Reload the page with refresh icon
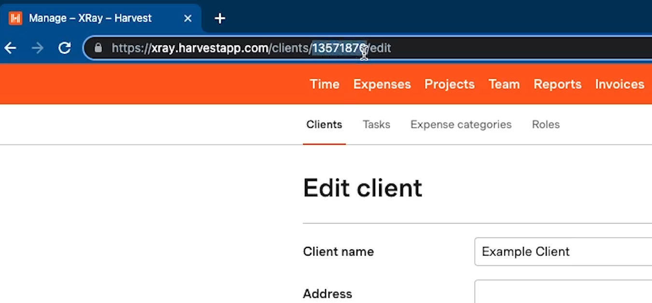Image resolution: width=652 pixels, height=303 pixels. coord(65,48)
